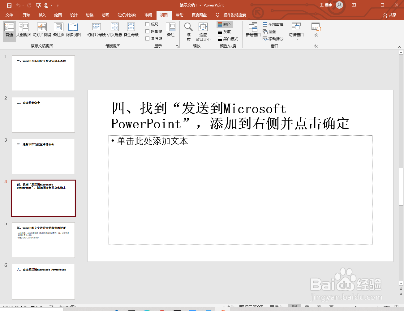Open the 切换 transitions tab
This screenshot has width=404, height=311.
(x=90, y=15)
